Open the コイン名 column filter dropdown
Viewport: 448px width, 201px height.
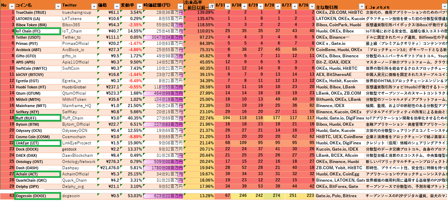click(57, 7)
